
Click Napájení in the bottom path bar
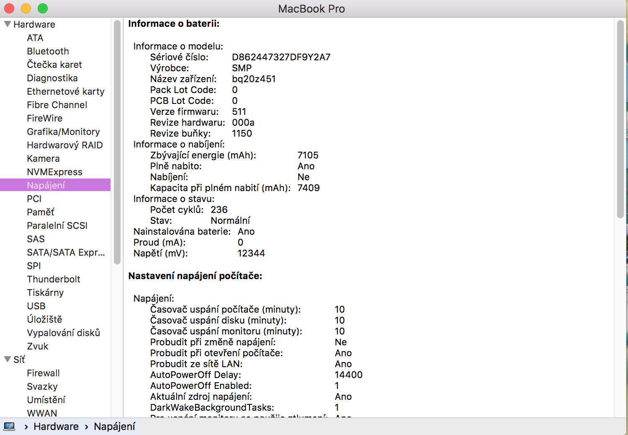coord(114,427)
